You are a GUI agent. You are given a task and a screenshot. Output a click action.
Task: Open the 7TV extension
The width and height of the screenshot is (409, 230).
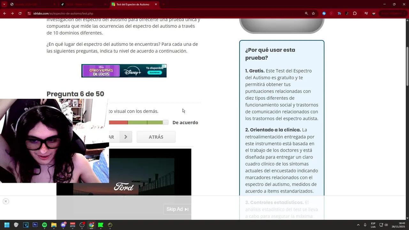pos(339,13)
